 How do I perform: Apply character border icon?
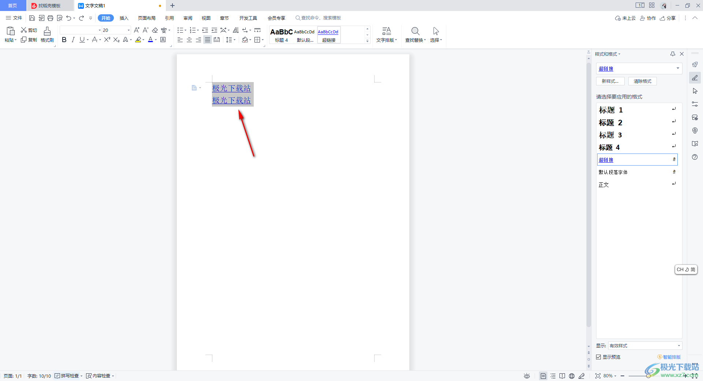(x=163, y=40)
